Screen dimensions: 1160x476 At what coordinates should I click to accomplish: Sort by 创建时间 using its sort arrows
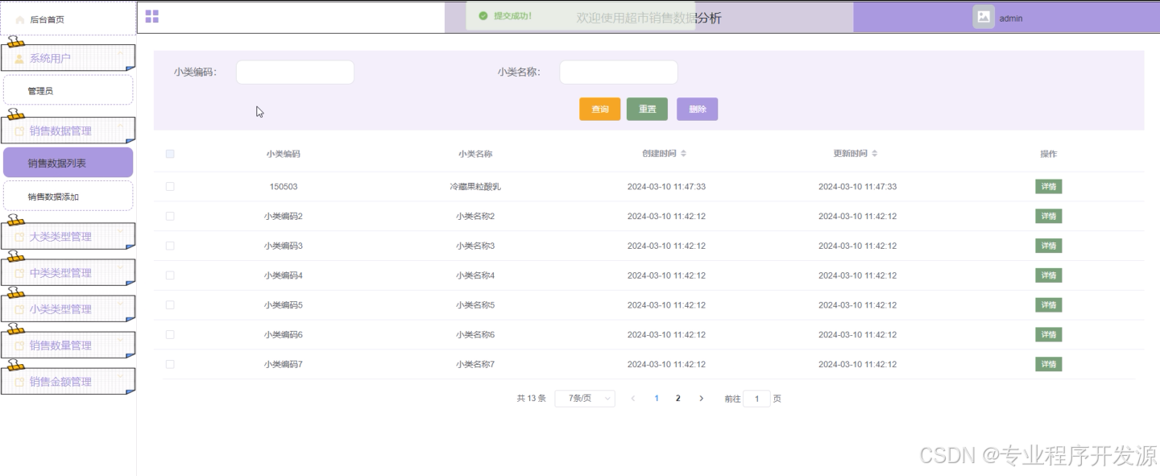pos(684,154)
